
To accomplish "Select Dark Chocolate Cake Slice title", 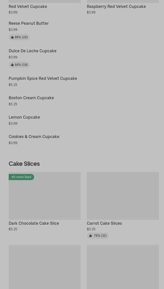I will point(34,223).
